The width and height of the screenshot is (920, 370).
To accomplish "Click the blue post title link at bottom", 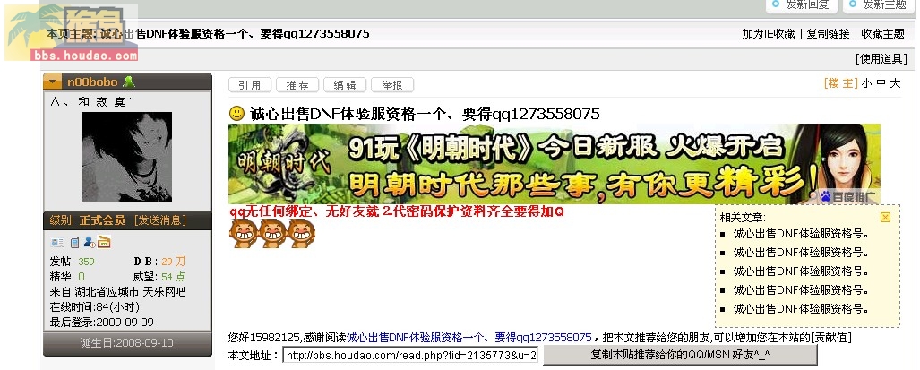I will point(469,338).
